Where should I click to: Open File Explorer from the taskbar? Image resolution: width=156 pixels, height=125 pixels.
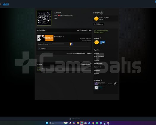pyautogui.click(x=78, y=123)
